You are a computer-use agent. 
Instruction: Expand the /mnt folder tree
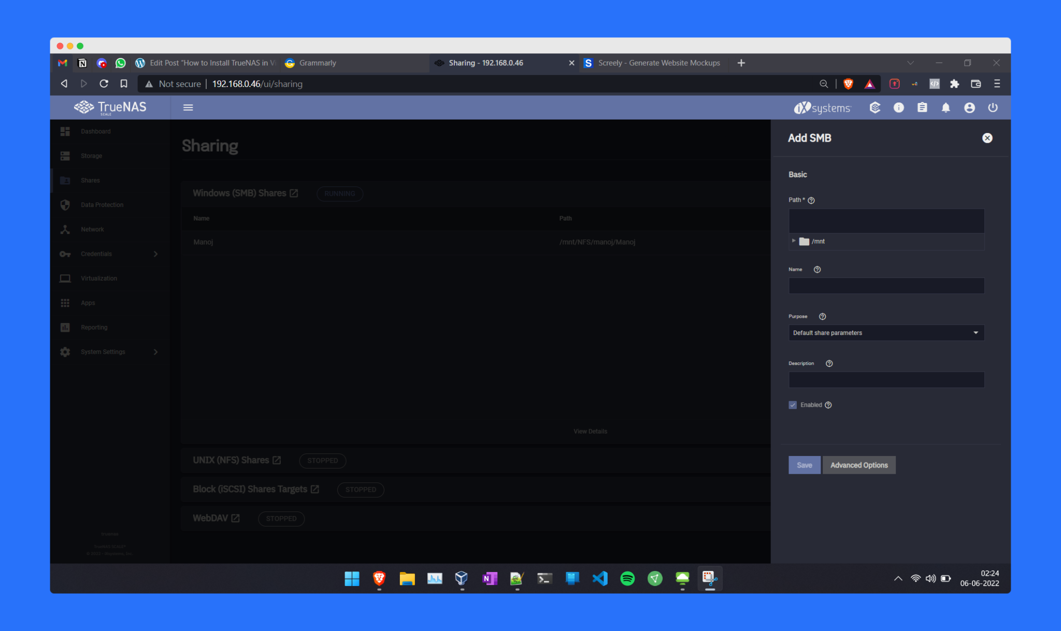tap(794, 241)
